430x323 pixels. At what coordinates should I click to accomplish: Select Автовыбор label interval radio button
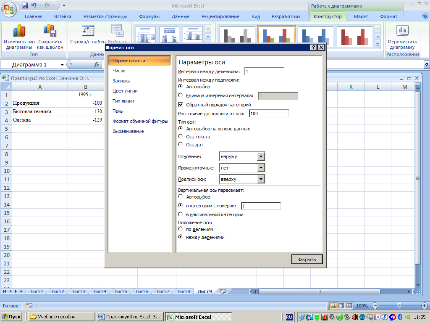point(181,86)
